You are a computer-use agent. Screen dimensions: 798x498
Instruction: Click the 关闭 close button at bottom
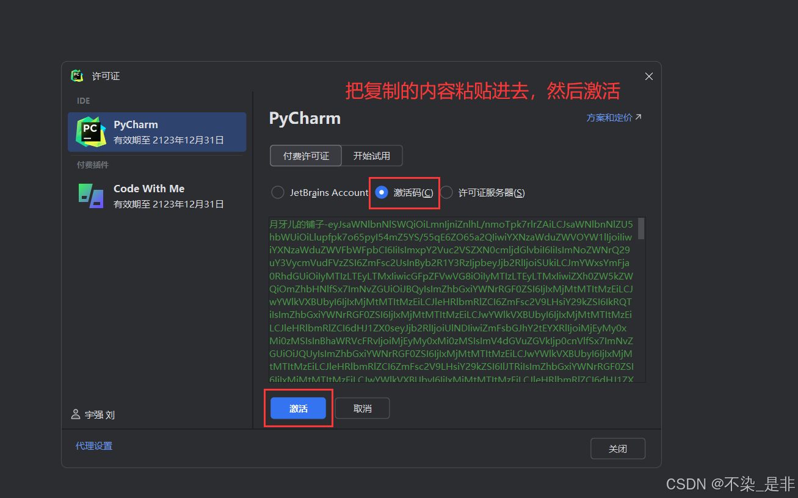tap(618, 449)
